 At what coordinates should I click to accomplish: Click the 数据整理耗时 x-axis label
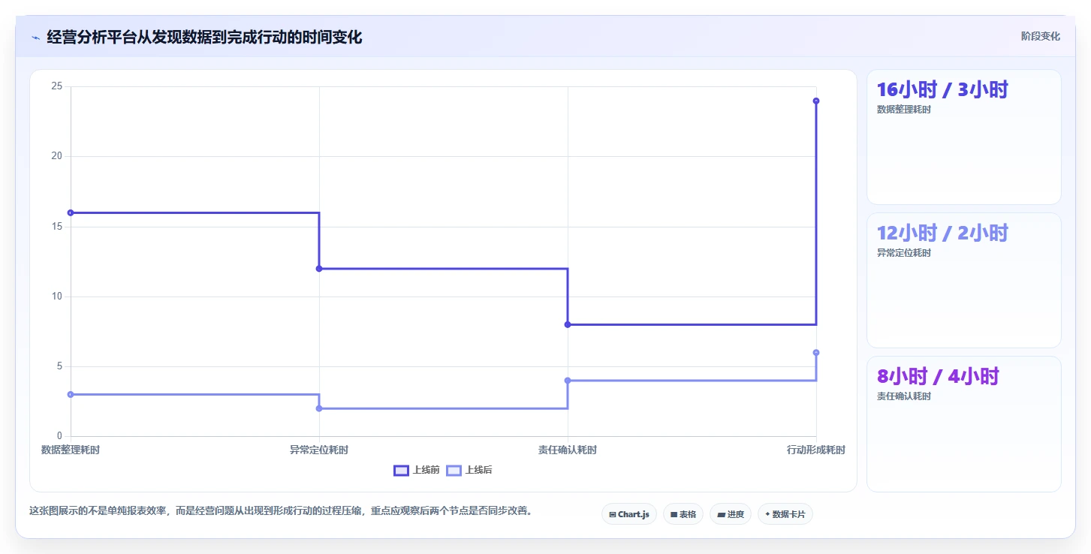(x=71, y=450)
